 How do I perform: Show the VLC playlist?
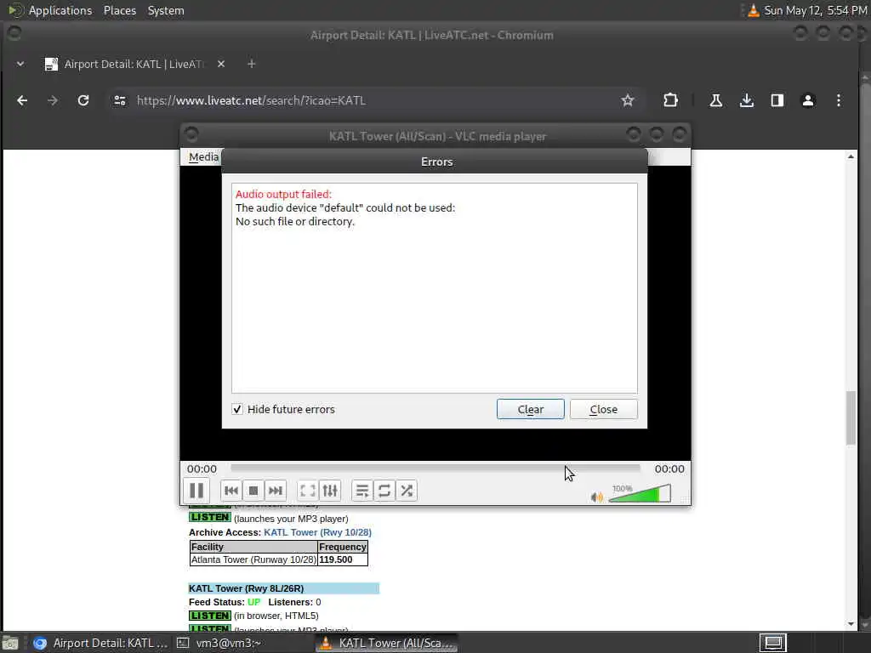[x=361, y=491]
